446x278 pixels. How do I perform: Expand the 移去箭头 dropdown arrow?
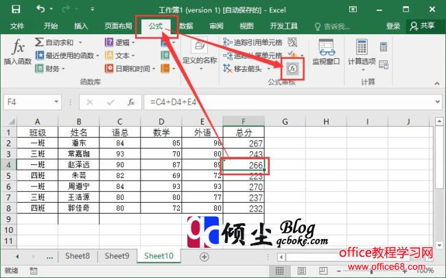tap(268, 68)
